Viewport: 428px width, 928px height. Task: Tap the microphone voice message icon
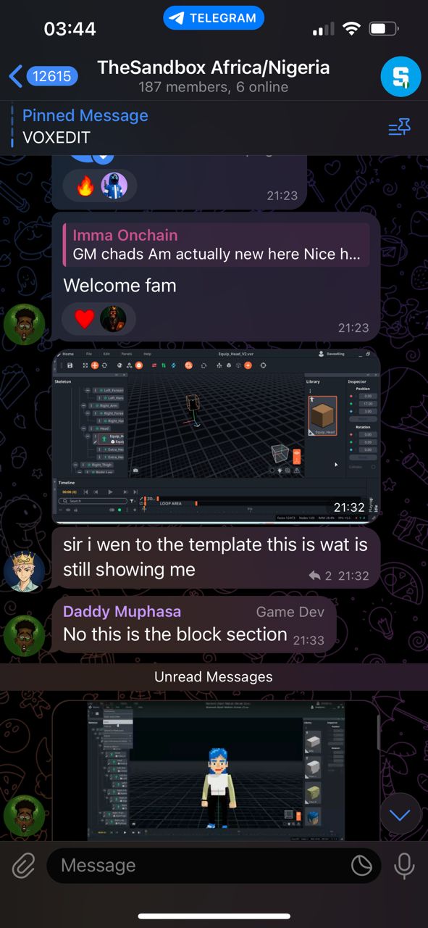coord(403,866)
